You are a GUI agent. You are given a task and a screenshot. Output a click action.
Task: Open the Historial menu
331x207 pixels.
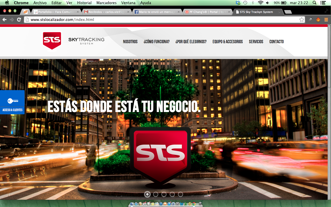point(84,3)
